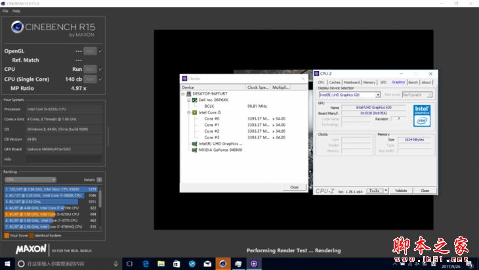Click the Tools button in CPU-Z
Screen dimensions: 479x270
(x=375, y=191)
